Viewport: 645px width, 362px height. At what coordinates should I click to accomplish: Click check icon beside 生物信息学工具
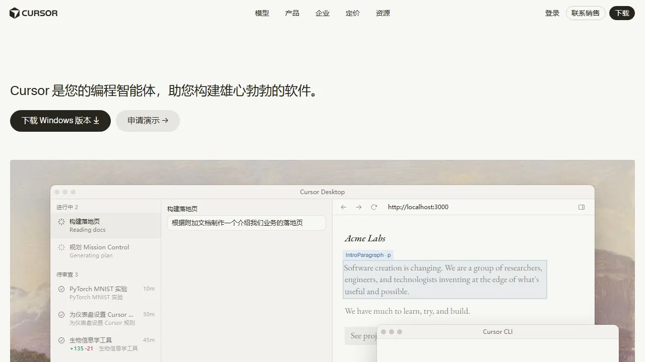point(61,340)
